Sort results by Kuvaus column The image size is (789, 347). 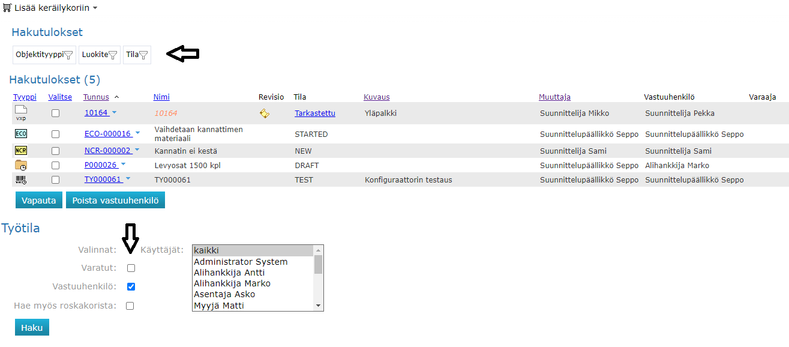coord(376,97)
